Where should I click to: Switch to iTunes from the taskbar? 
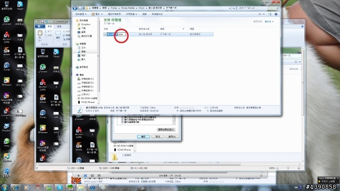(x=92, y=187)
